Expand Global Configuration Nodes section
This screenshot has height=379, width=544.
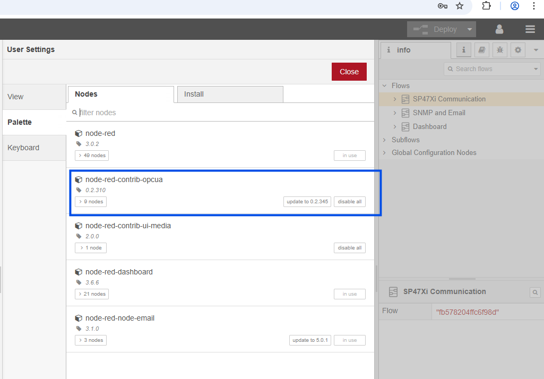click(384, 153)
